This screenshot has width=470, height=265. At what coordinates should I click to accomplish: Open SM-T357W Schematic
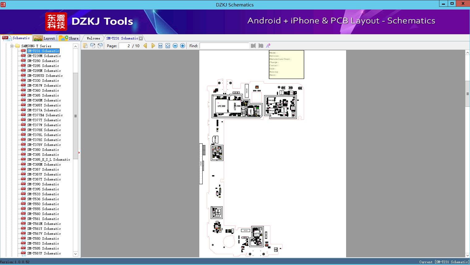pos(44,85)
